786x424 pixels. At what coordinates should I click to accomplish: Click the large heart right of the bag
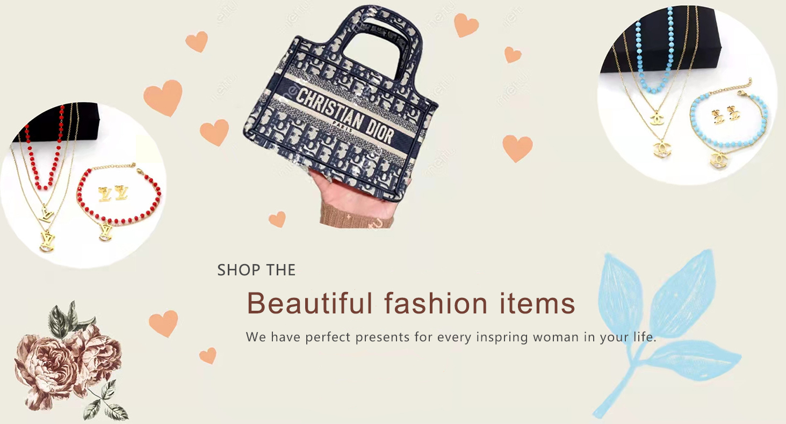[517, 148]
